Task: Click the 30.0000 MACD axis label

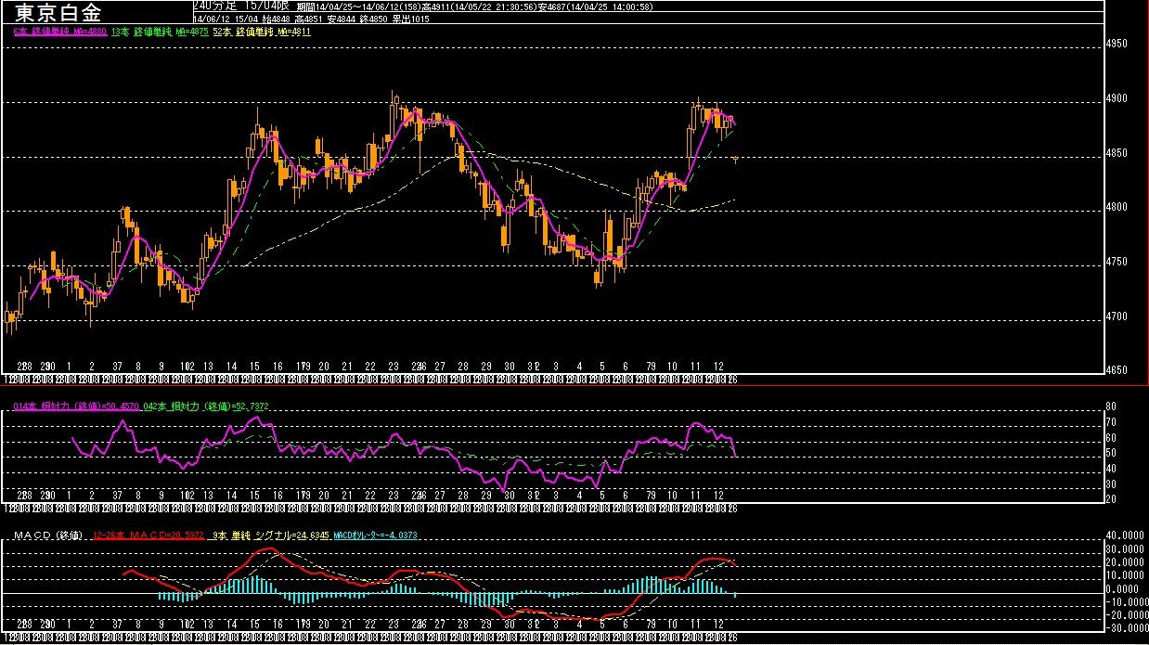Action: 1126,548
